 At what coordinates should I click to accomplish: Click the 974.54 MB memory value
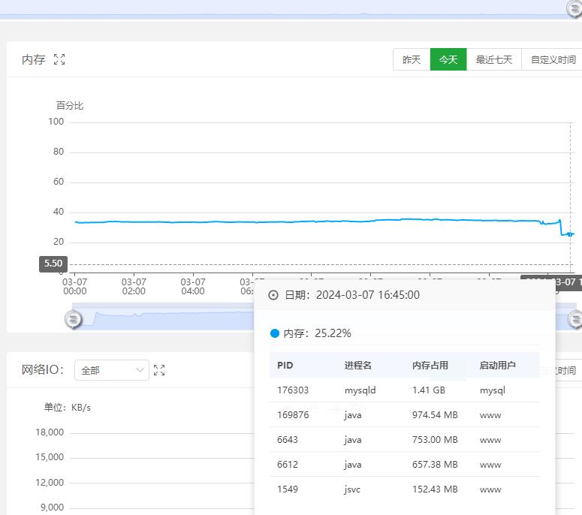(x=435, y=415)
